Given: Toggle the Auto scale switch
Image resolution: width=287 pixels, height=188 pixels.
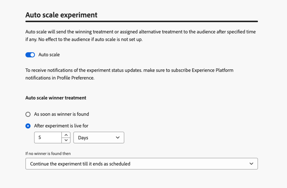Looking at the screenshot, I should pyautogui.click(x=30, y=55).
